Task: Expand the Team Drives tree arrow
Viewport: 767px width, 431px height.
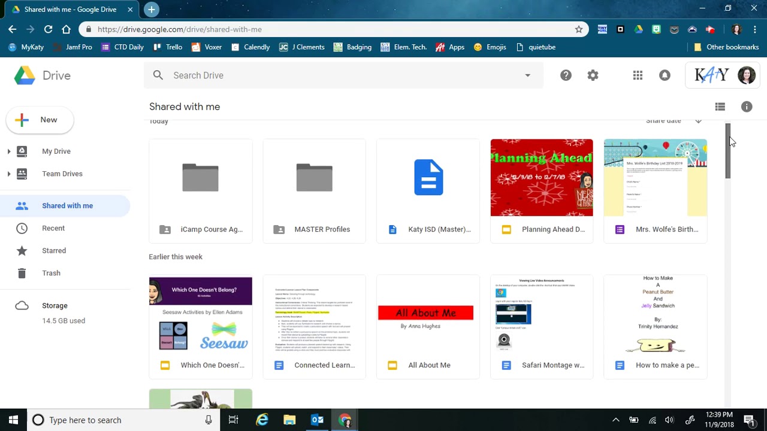Action: [8, 174]
